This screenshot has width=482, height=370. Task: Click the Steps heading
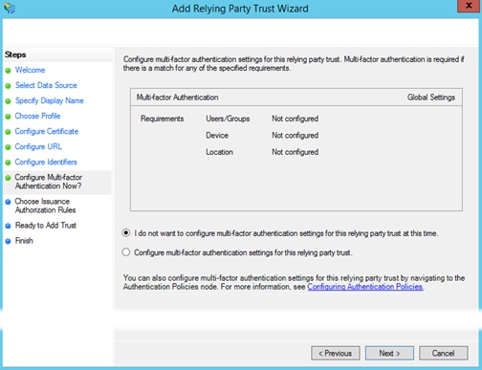coord(15,54)
